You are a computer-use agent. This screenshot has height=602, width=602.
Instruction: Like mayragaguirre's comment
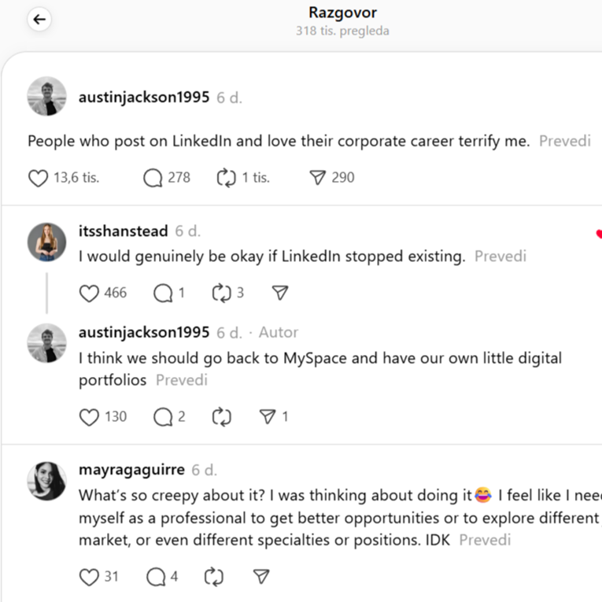click(x=90, y=577)
